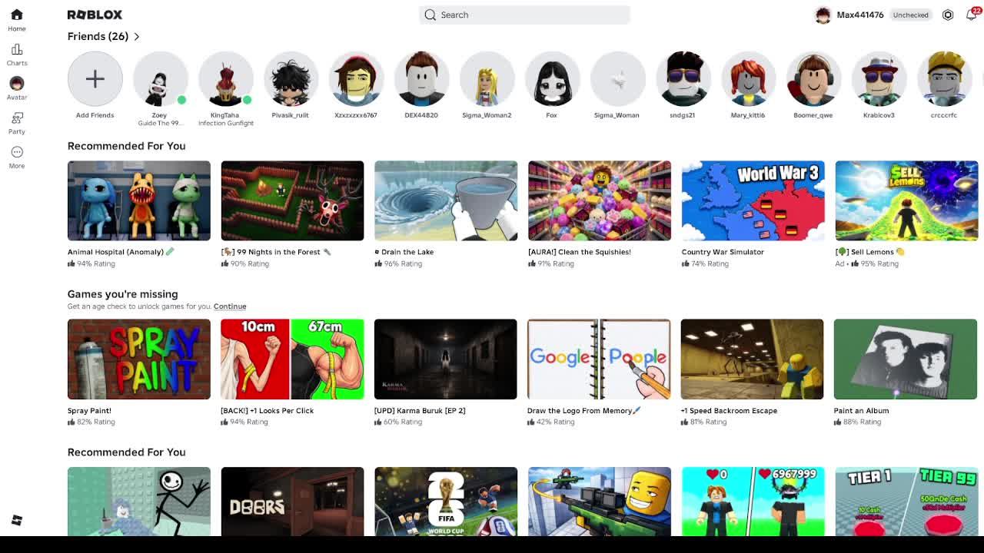Expand the Friends (26) list chevron
The height and width of the screenshot is (553, 984).
pyautogui.click(x=137, y=36)
